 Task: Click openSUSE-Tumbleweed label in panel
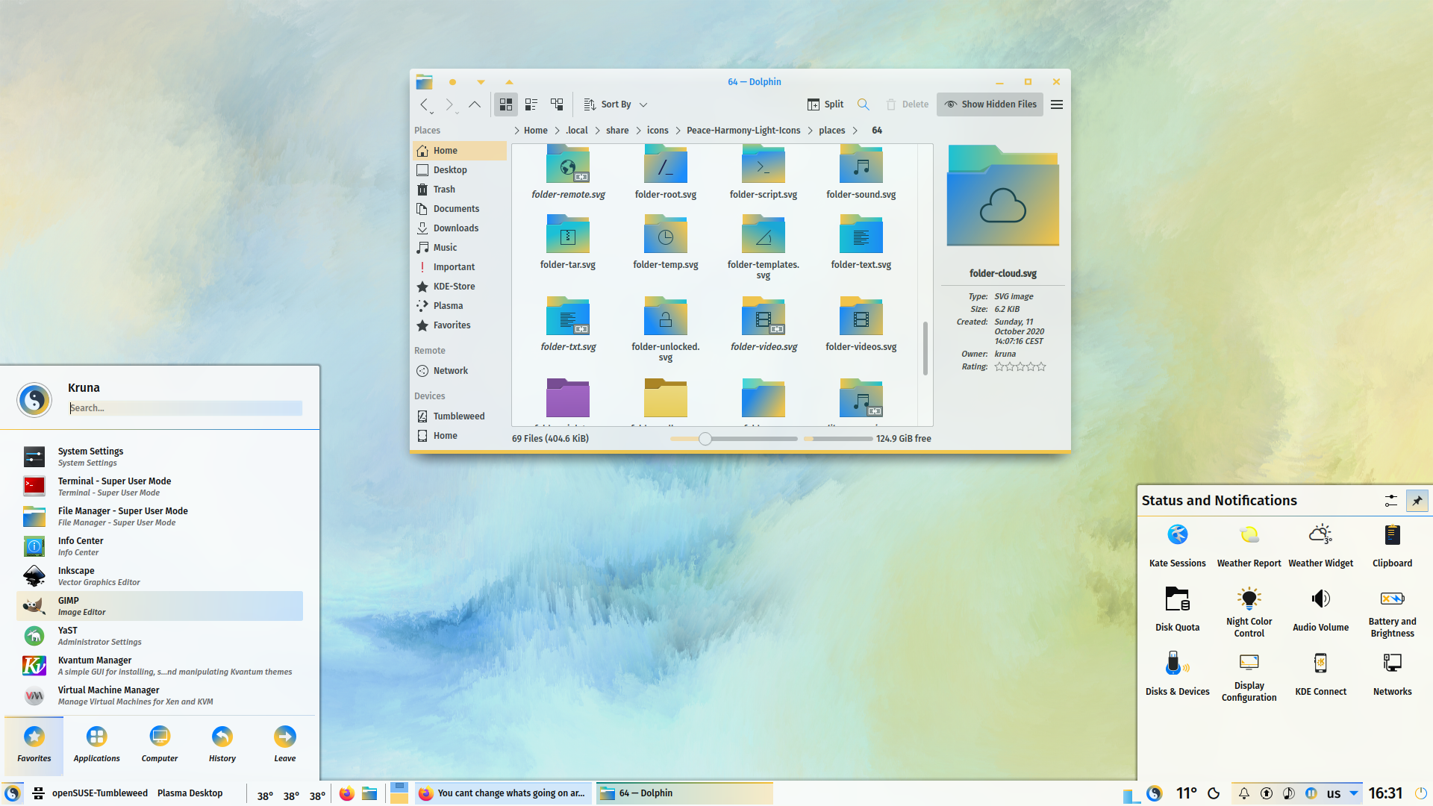100,793
